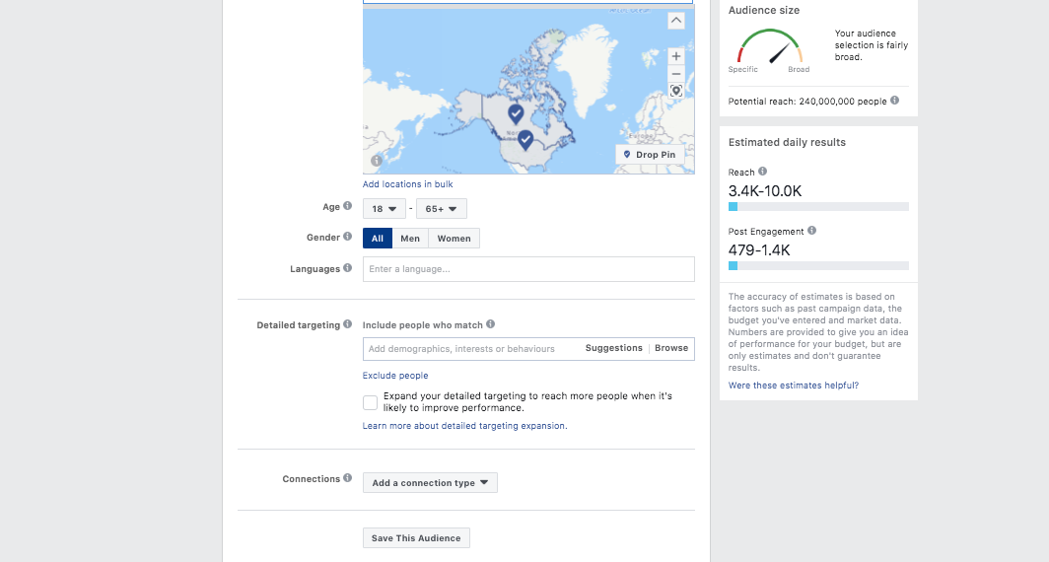Screen dimensions: 1049x562
Task: Enable detailed targeting expansion checkbox
Action: coord(370,402)
